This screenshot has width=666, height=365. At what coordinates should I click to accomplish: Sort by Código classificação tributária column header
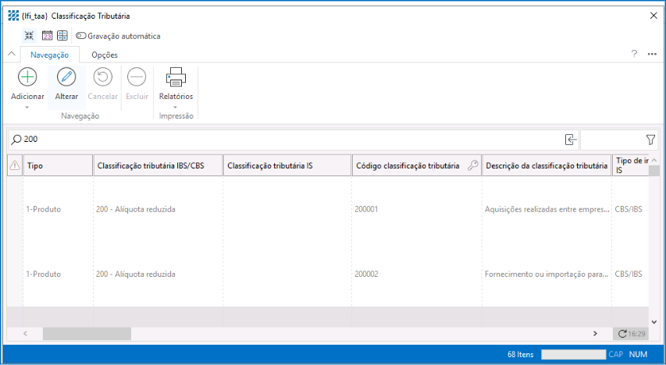pos(408,165)
